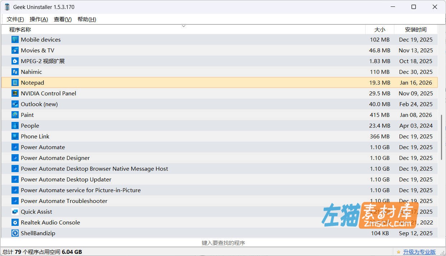446x256 pixels.
Task: Click the Notepad application icon
Action: (15, 82)
